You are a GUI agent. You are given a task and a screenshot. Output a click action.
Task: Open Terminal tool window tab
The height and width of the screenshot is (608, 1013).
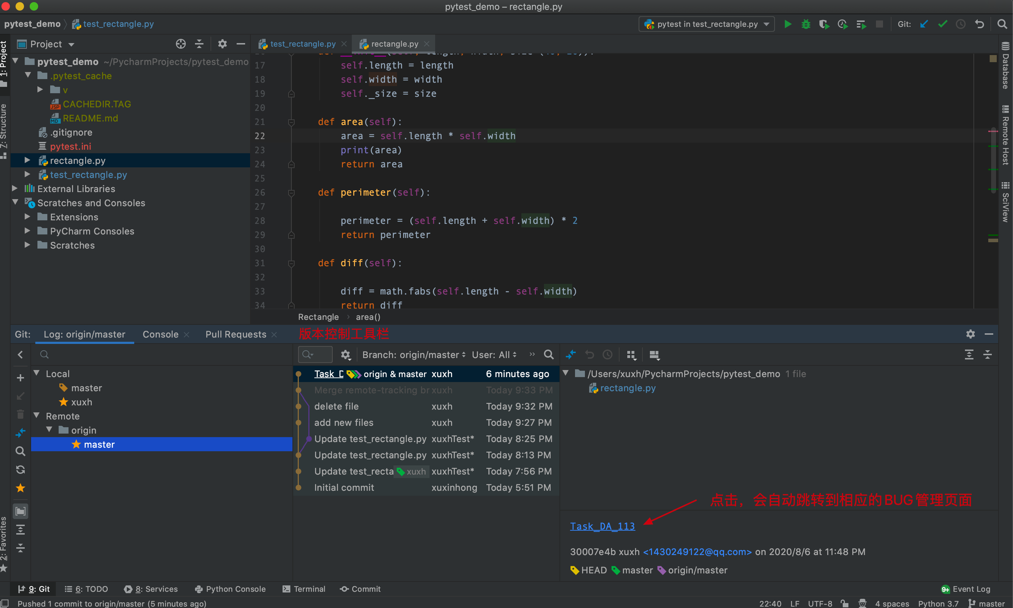tap(304, 589)
